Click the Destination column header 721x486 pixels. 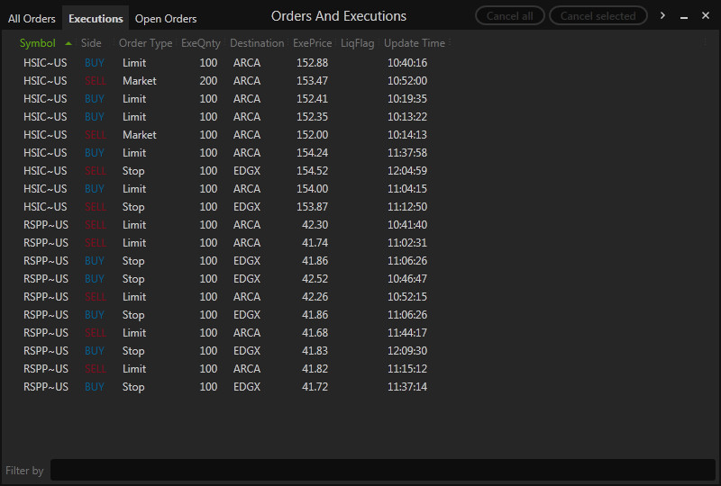pyautogui.click(x=257, y=43)
